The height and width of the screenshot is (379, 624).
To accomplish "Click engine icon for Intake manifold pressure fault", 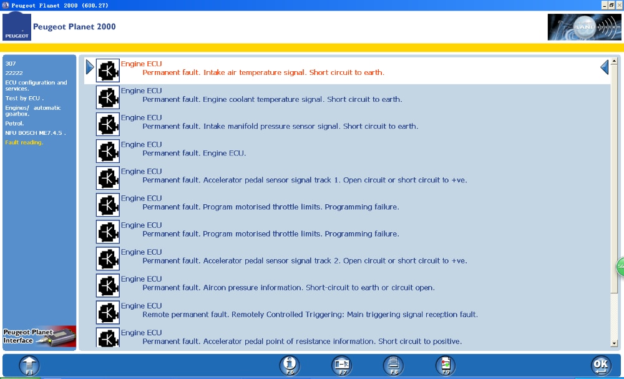I will coord(108,124).
